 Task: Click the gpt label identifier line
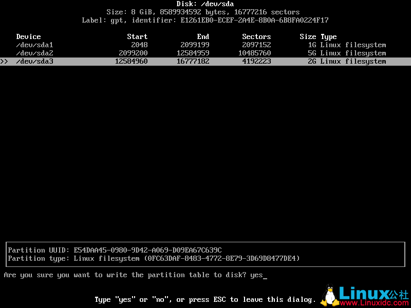(x=205, y=21)
